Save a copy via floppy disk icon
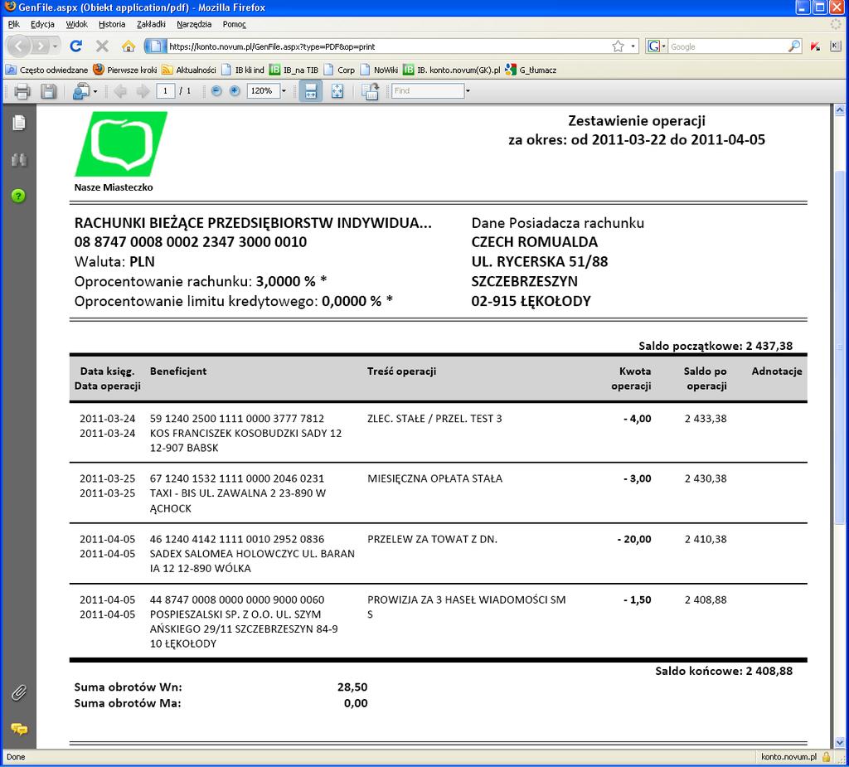 tap(48, 91)
